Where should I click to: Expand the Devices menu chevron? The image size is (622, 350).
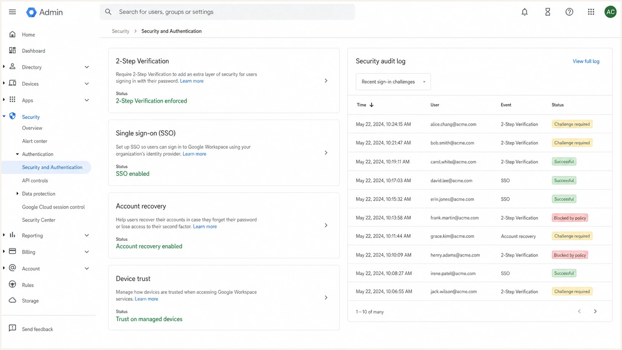(x=87, y=84)
